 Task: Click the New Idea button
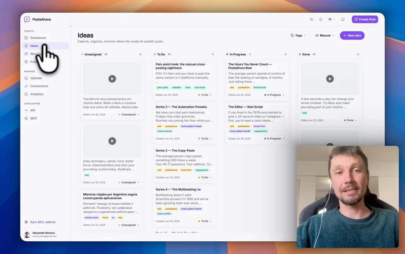tap(352, 36)
